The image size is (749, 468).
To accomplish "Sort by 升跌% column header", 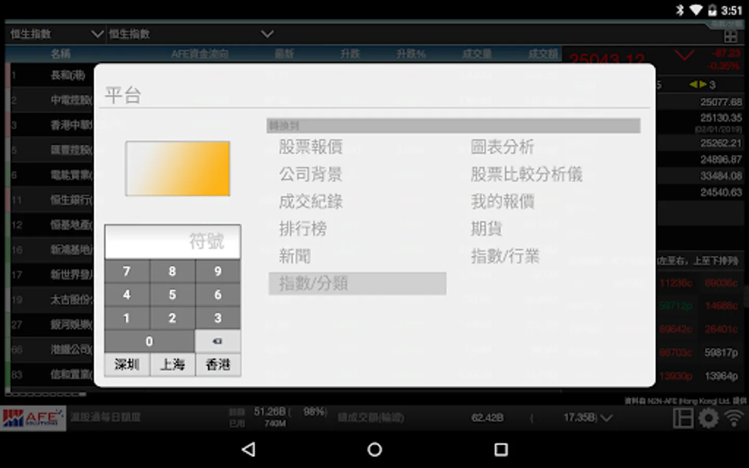I will coord(411,54).
